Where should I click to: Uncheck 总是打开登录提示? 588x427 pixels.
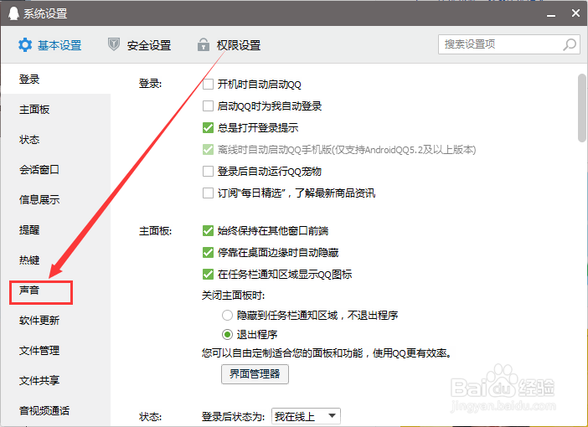208,128
